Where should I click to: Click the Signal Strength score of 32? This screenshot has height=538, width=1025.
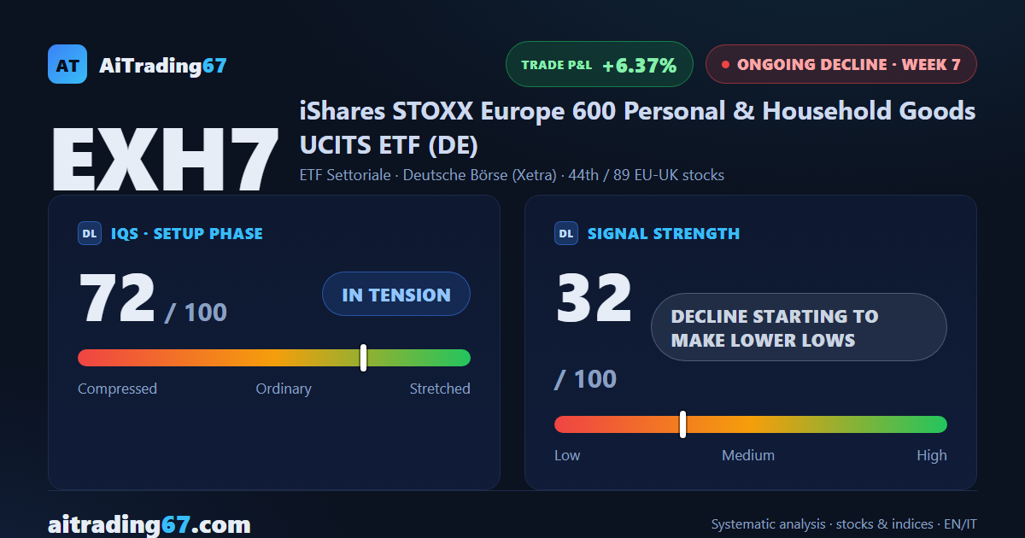[594, 299]
